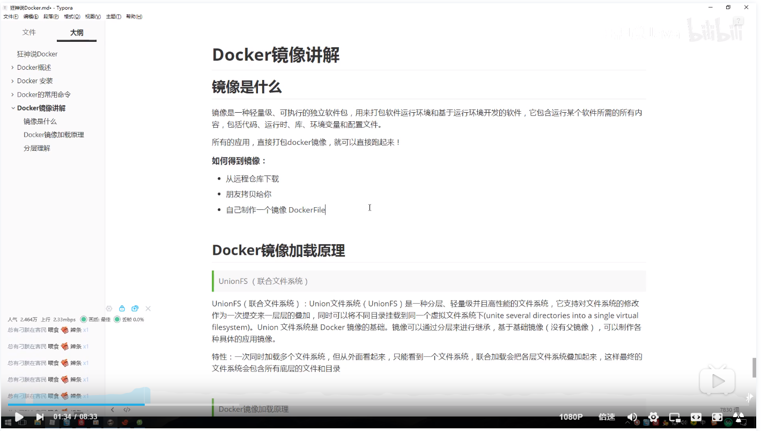Click the 朋友拷贝给你 bullet item
The height and width of the screenshot is (431, 761).
click(248, 194)
